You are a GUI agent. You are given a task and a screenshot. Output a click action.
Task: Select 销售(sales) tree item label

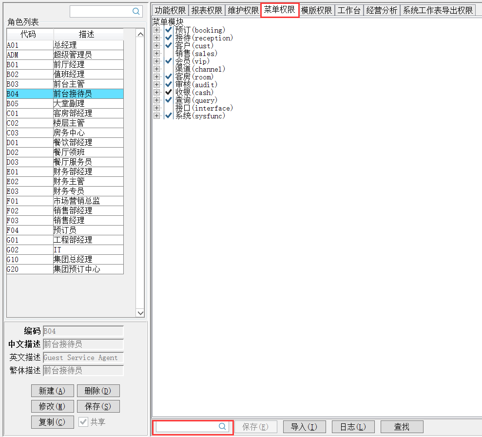tap(196, 54)
